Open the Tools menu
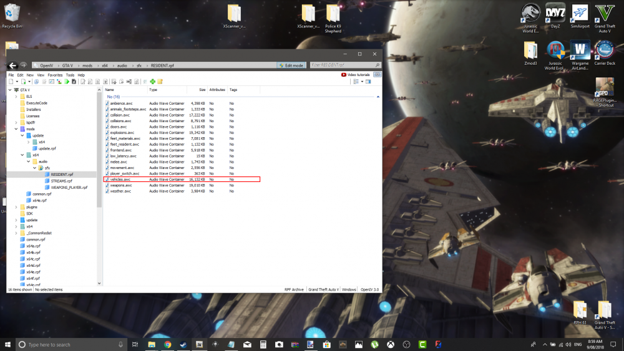624x351 pixels. pyautogui.click(x=70, y=75)
